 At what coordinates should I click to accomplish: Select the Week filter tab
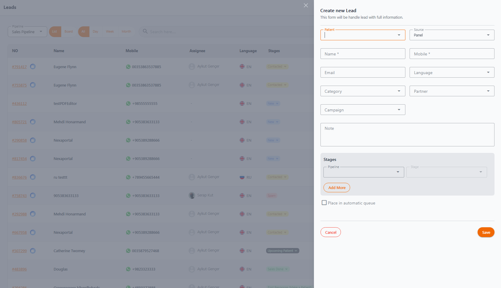pyautogui.click(x=110, y=31)
